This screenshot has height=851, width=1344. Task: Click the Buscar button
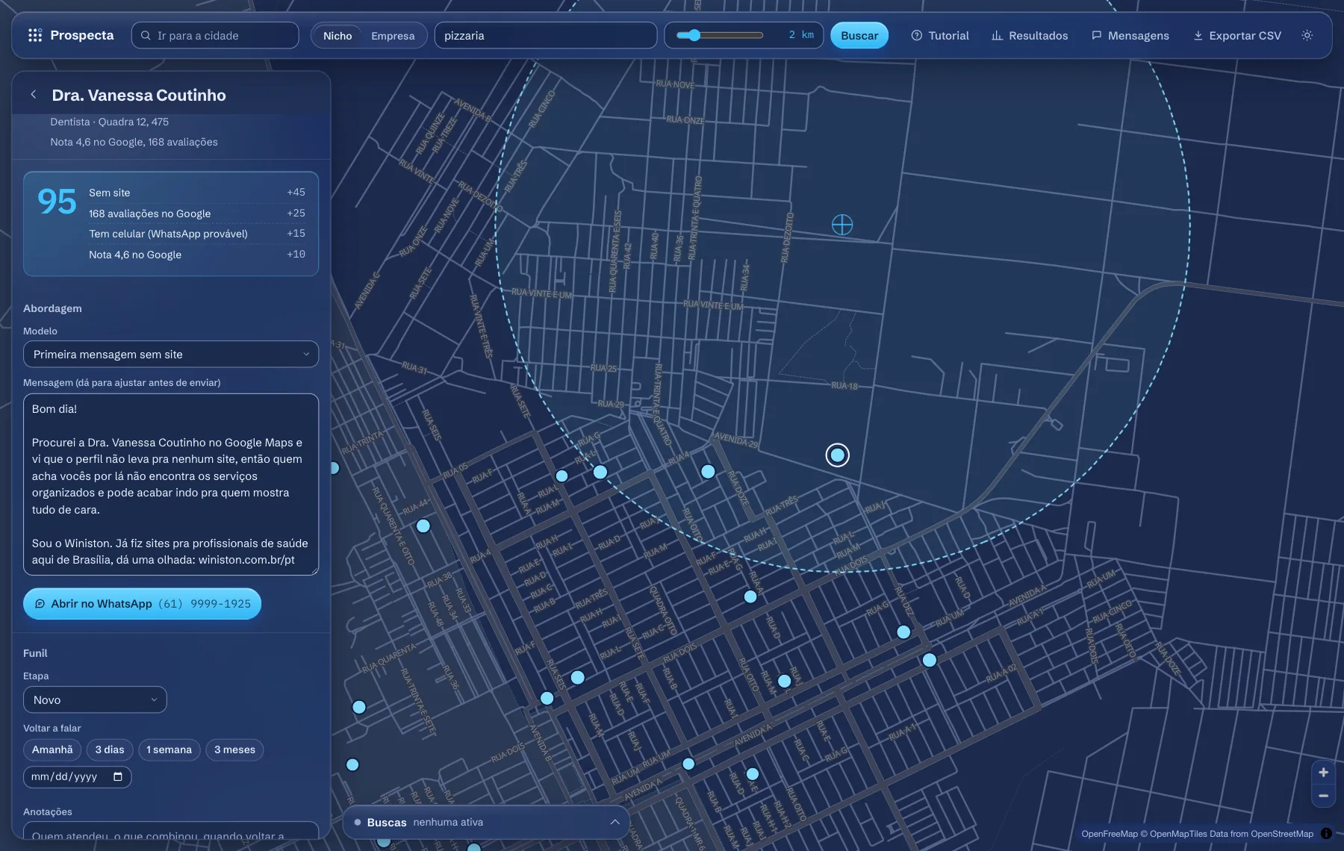coord(859,35)
